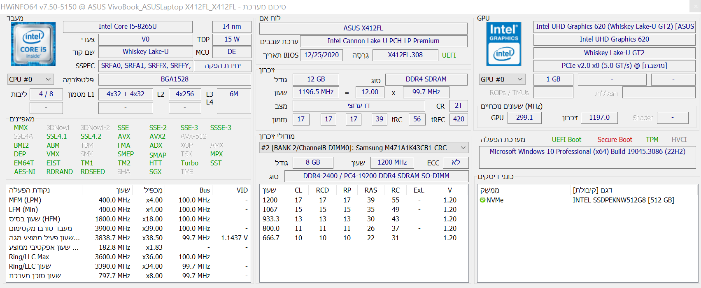701x288 pixels.
Task: Click the cores value 4 / 8
Action: click(x=46, y=94)
